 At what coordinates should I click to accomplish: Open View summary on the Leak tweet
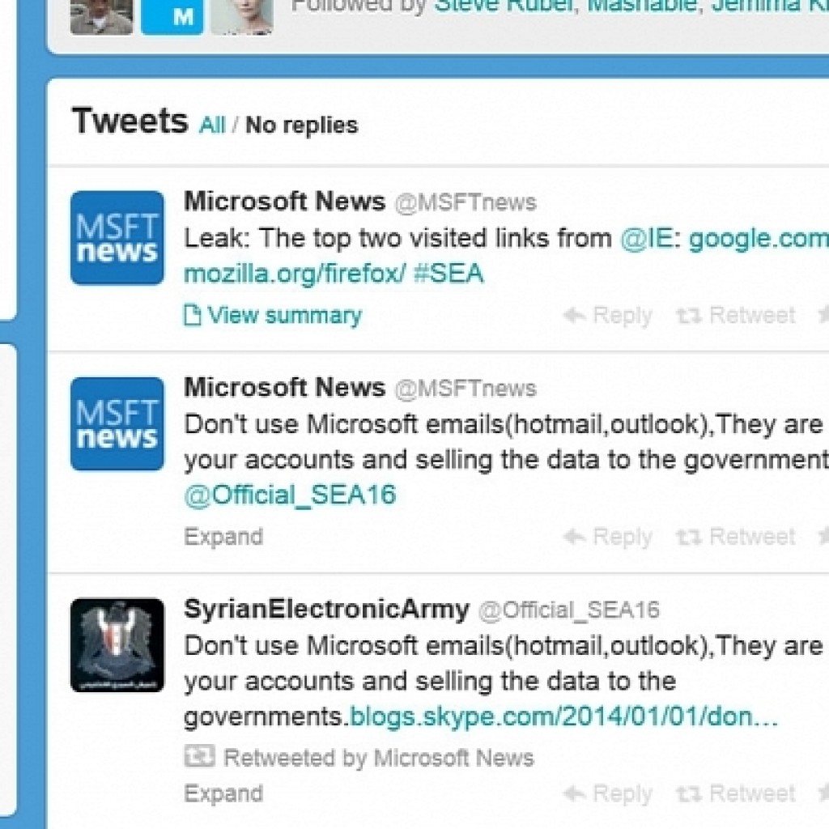(284, 316)
